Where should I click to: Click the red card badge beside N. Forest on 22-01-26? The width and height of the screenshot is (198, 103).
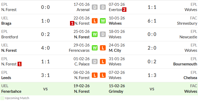[x=72, y=23]
